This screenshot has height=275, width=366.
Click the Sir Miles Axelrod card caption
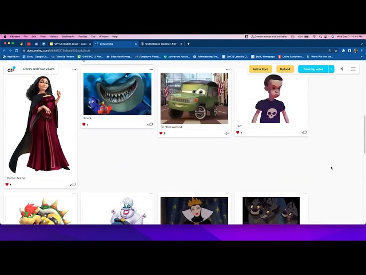tap(171, 127)
